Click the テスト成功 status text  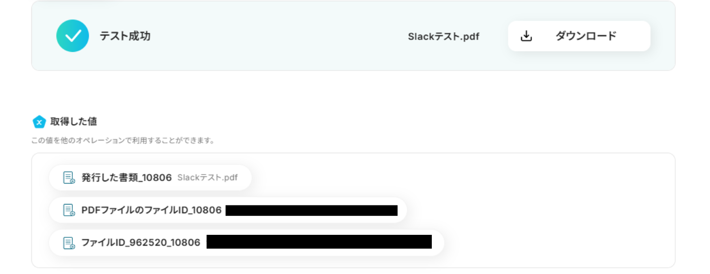125,36
